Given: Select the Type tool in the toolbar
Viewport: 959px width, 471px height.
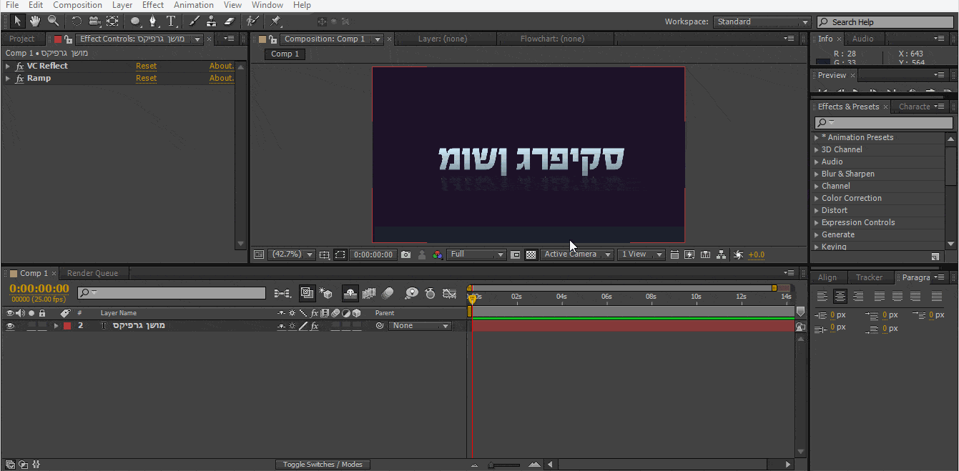Looking at the screenshot, I should [173, 21].
